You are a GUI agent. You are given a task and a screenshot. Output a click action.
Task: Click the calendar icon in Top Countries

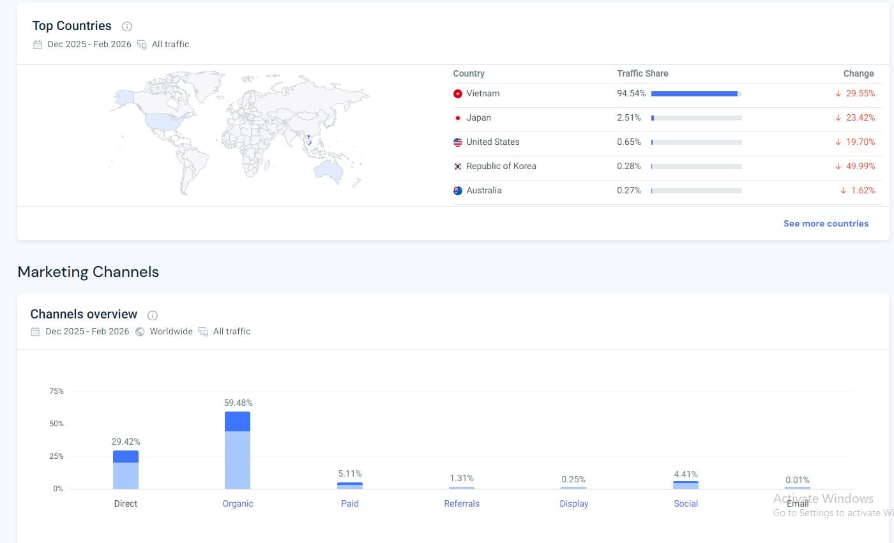(38, 45)
